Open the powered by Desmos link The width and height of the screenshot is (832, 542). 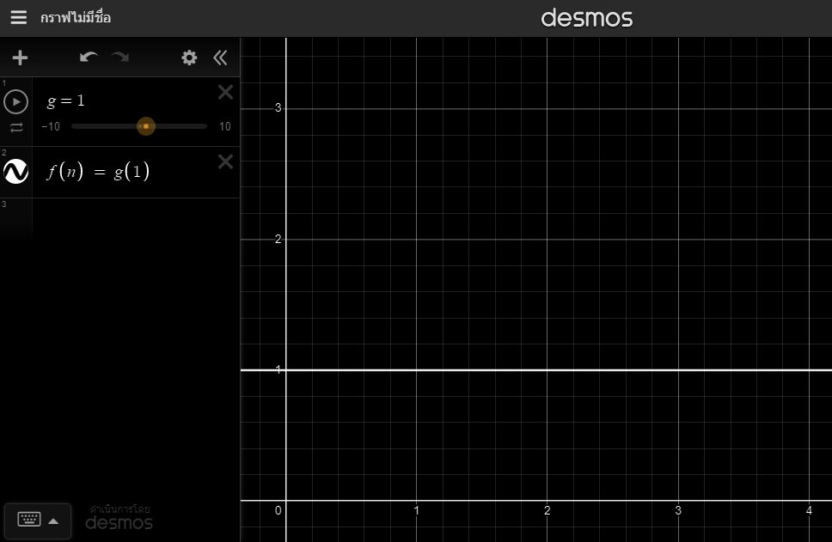point(119,517)
